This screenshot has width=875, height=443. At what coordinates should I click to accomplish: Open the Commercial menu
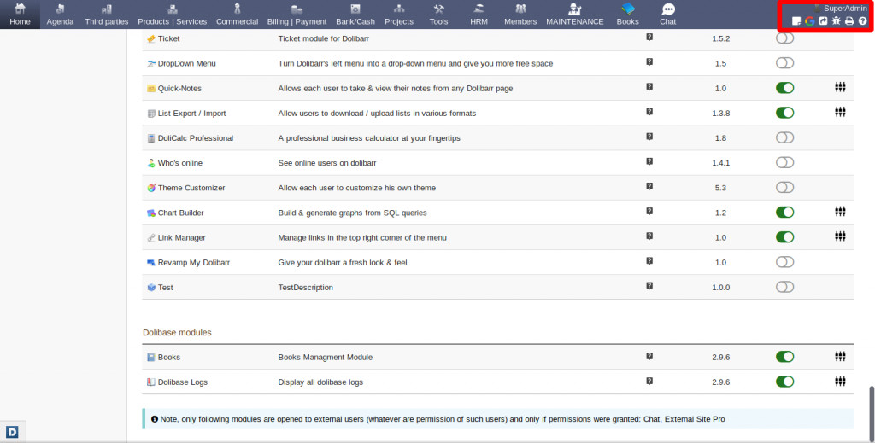pyautogui.click(x=238, y=15)
